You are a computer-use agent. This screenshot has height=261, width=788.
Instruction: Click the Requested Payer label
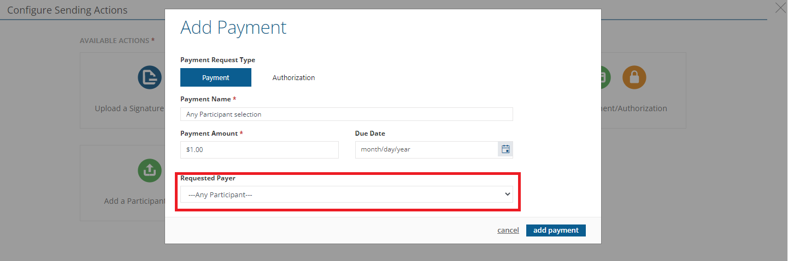[x=208, y=178]
